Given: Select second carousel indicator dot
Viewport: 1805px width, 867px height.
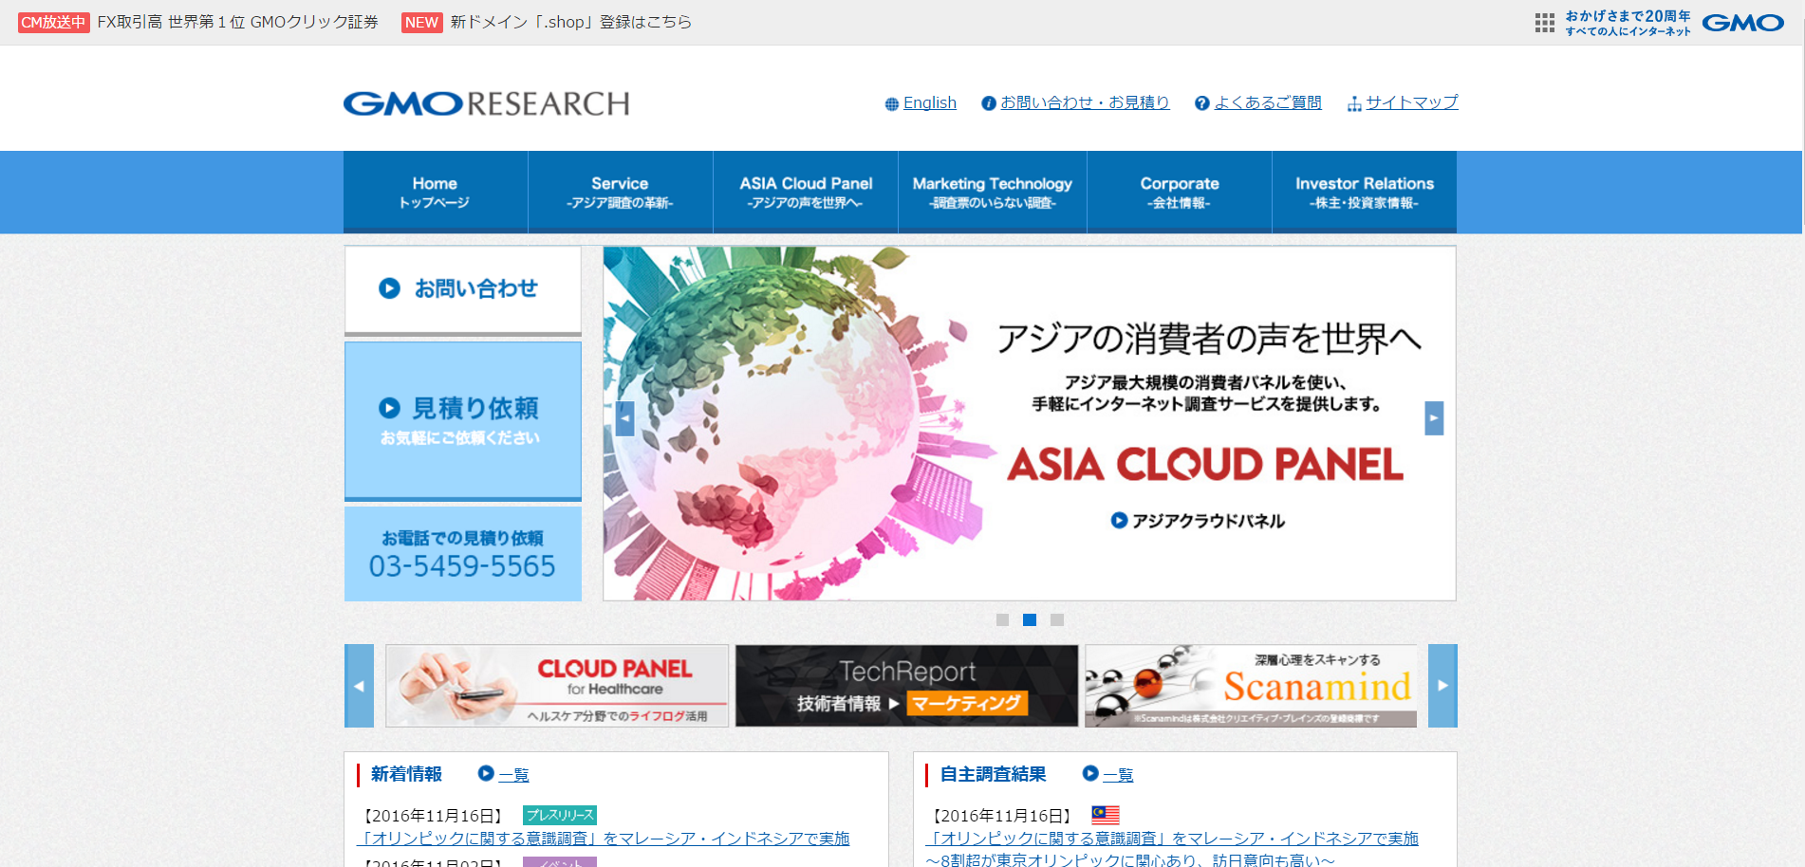Looking at the screenshot, I should click(1030, 619).
